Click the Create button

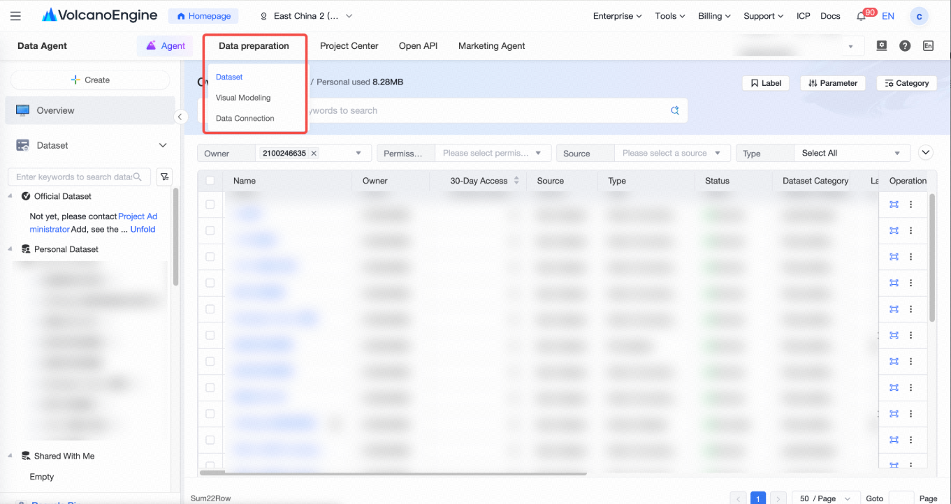click(x=90, y=80)
